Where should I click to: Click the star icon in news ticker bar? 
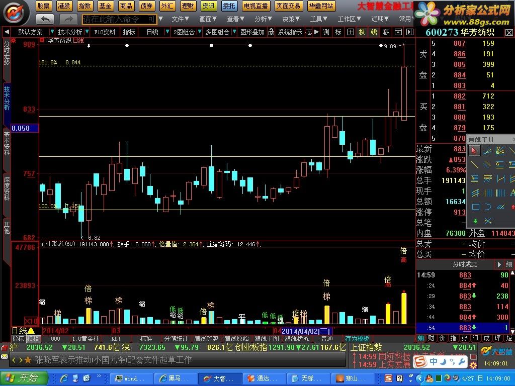pos(28,360)
